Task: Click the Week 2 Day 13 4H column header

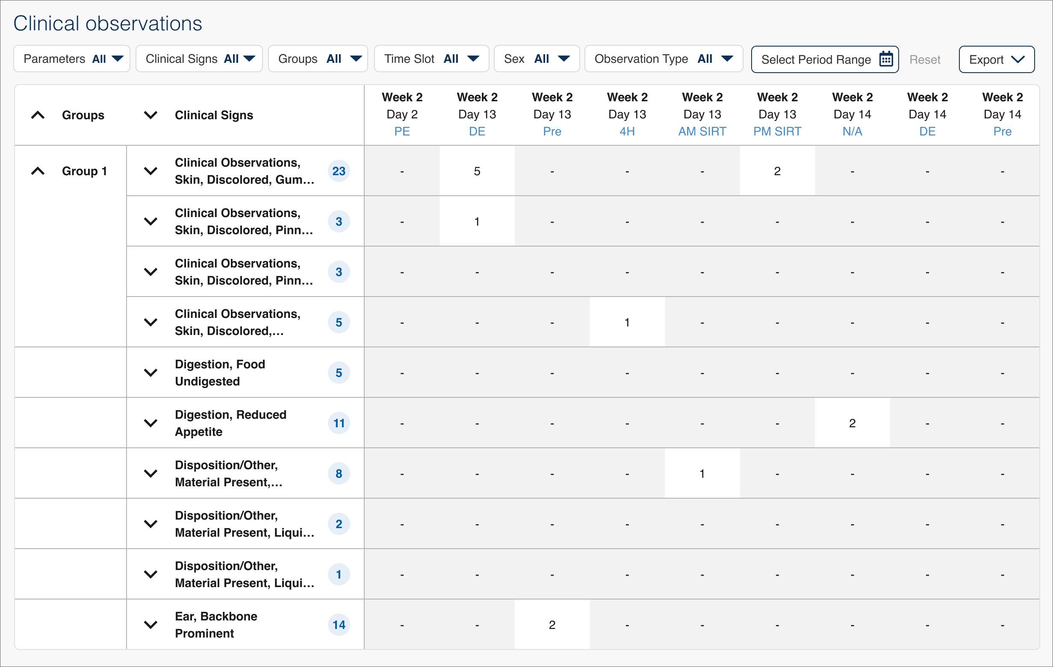Action: [627, 115]
